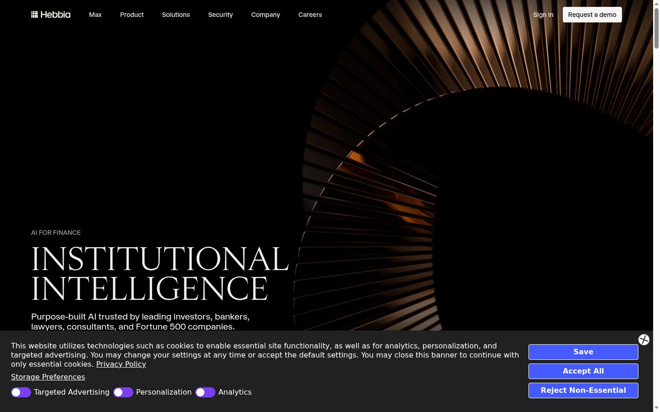Image resolution: width=660 pixels, height=412 pixels.
Task: Close the cookie banner
Action: (644, 340)
